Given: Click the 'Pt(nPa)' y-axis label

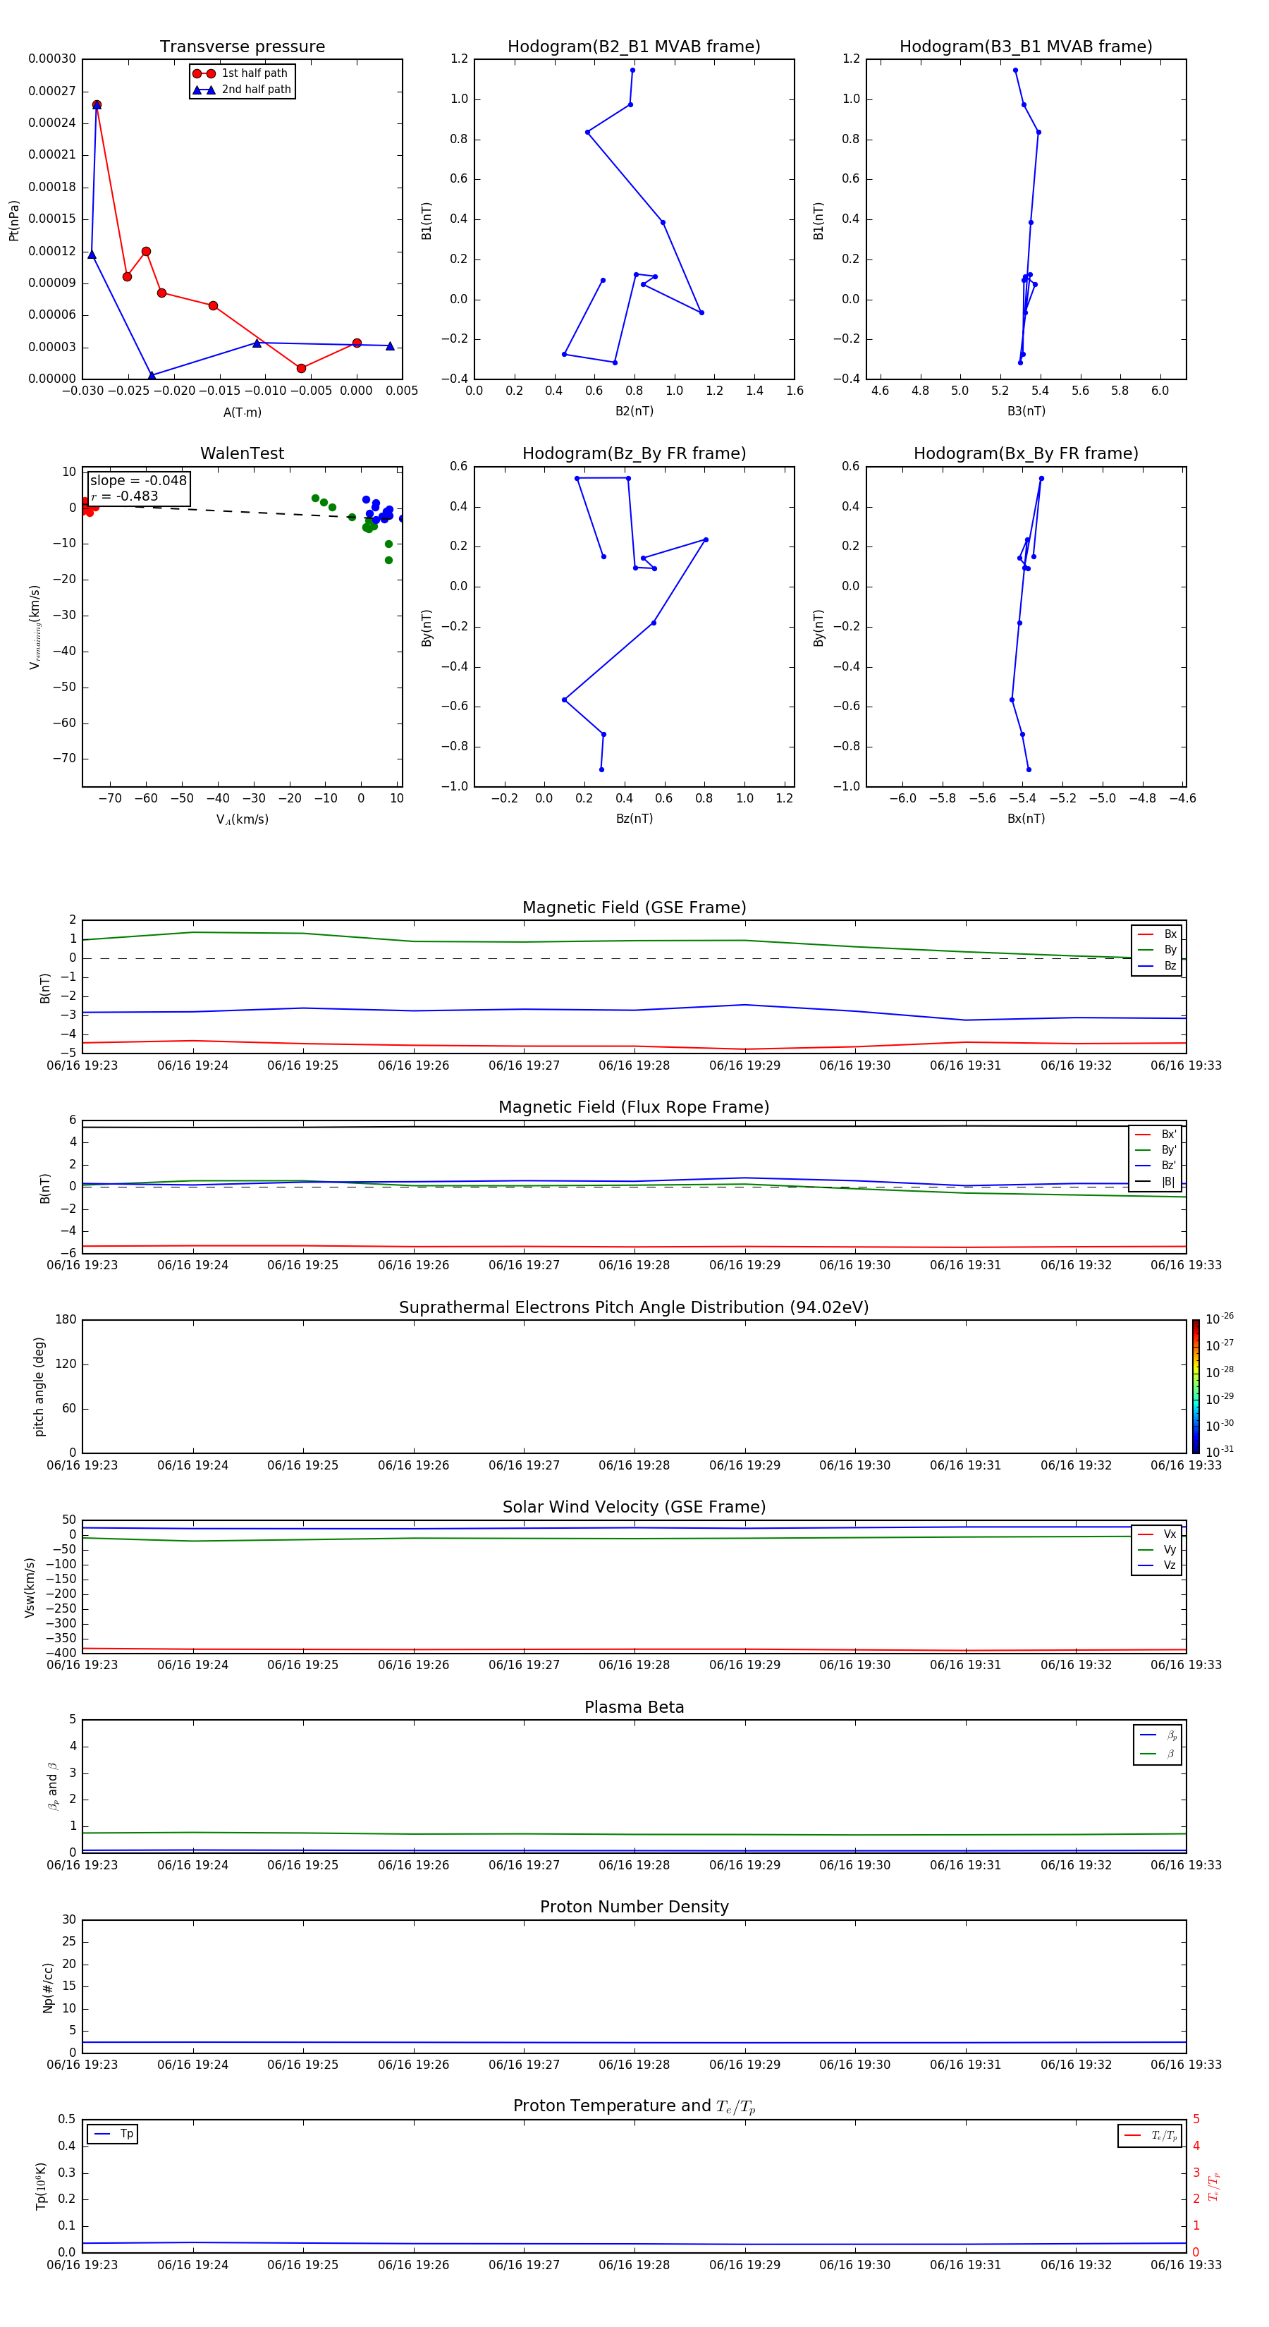Looking at the screenshot, I should (x=13, y=219).
